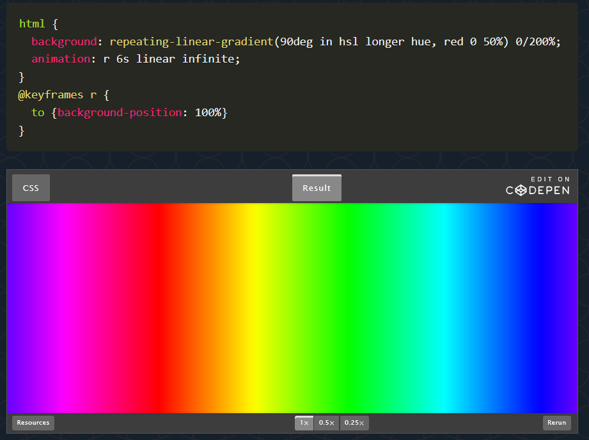The width and height of the screenshot is (589, 440).
Task: Click the 'repeating-linear-gradient' code text
Action: point(191,42)
